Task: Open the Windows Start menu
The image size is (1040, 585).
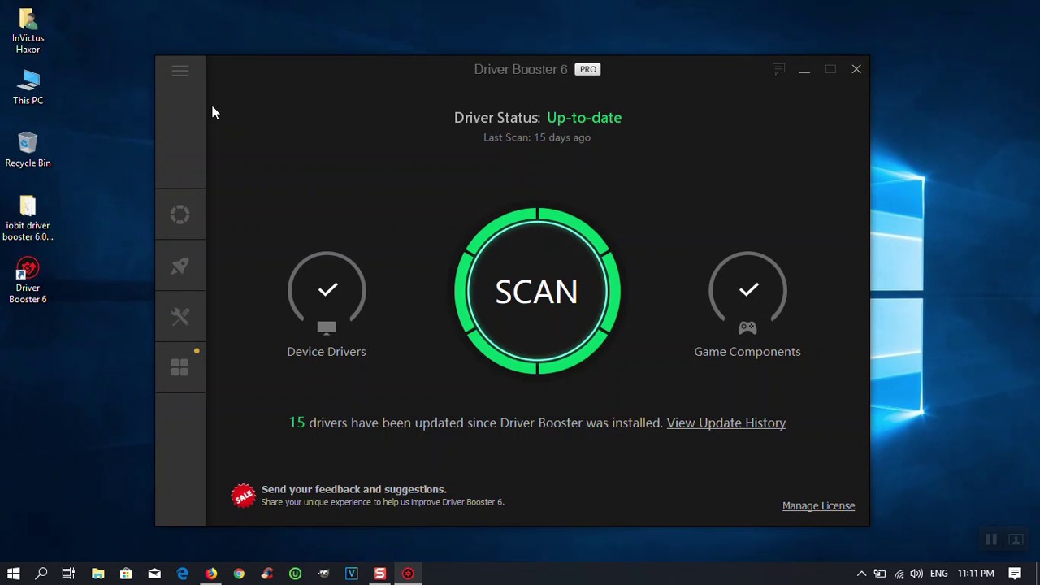Action: (13, 574)
